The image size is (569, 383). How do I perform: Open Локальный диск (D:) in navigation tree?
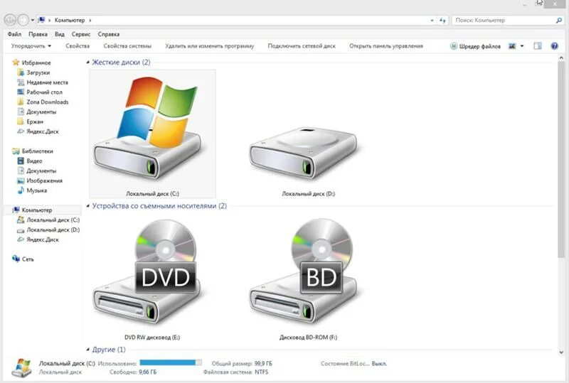point(48,230)
